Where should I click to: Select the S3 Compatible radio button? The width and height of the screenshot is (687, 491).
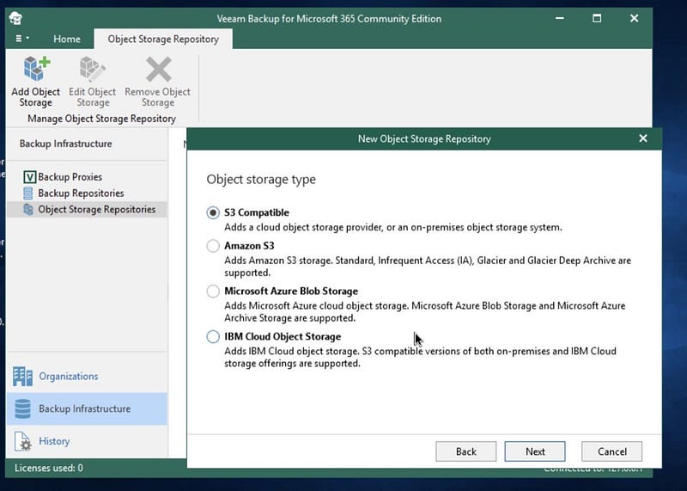coord(213,212)
